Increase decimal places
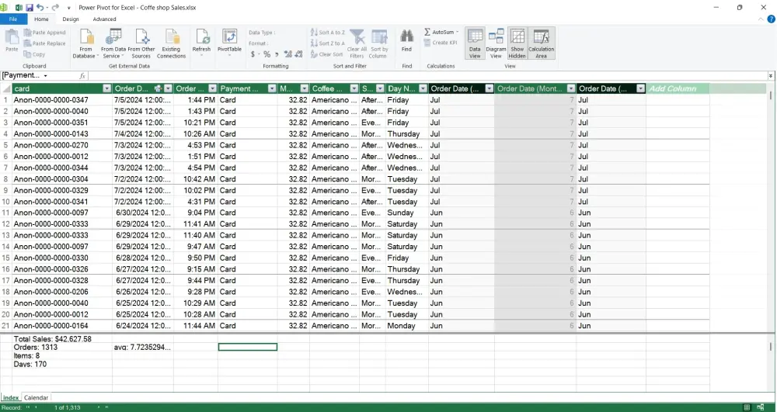 pos(288,54)
